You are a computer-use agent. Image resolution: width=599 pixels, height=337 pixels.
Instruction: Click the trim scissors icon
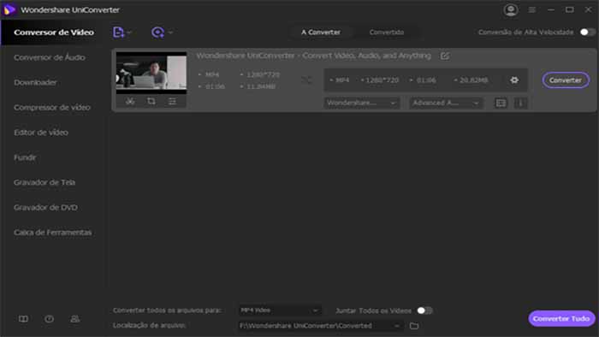coord(130,101)
